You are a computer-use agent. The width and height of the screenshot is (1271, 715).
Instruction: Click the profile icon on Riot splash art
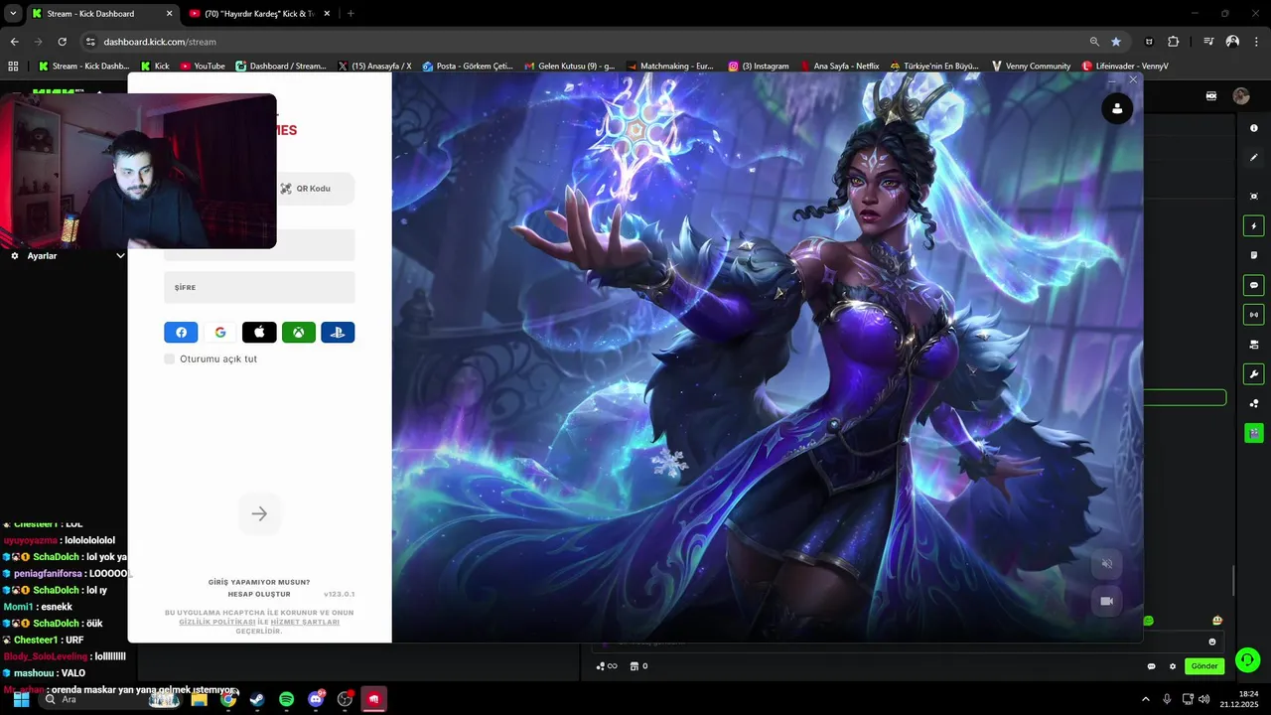[x=1117, y=109]
